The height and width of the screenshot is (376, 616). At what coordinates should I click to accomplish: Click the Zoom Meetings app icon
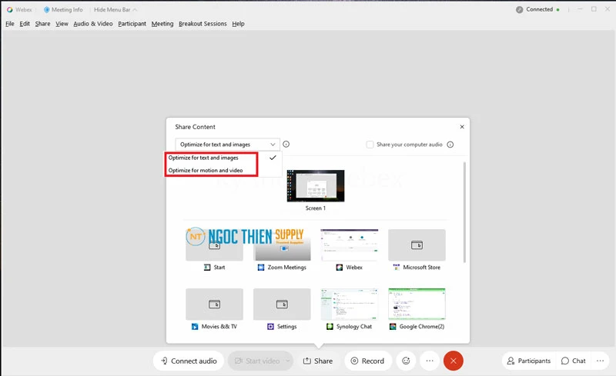coord(261,268)
